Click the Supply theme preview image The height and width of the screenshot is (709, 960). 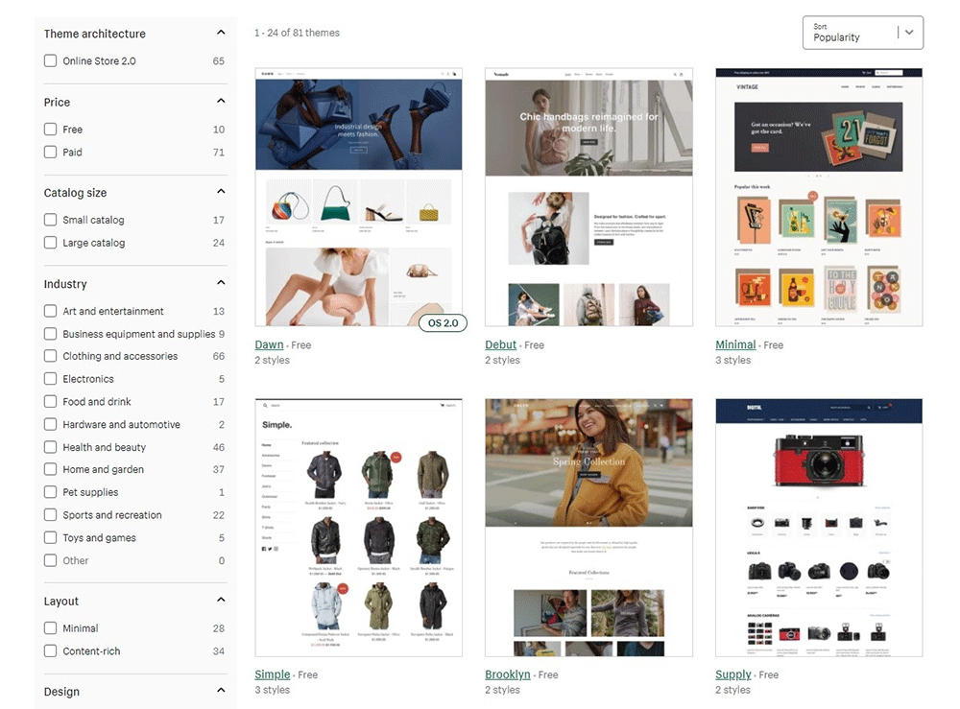(x=819, y=528)
